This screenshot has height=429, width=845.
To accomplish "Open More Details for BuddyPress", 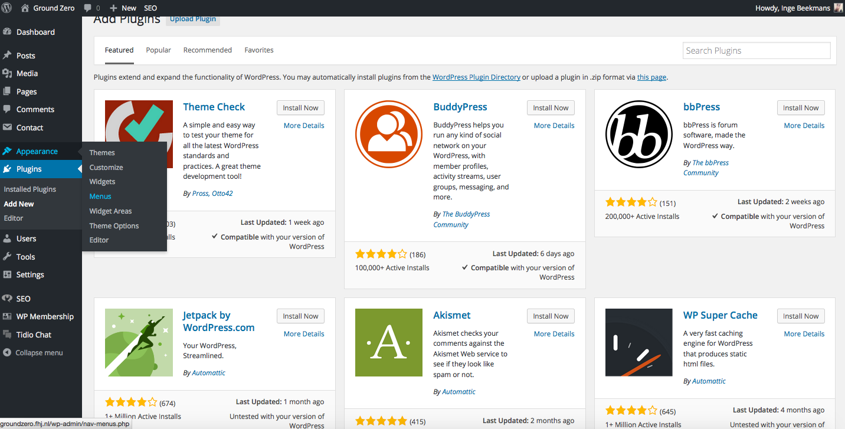I will tap(554, 126).
